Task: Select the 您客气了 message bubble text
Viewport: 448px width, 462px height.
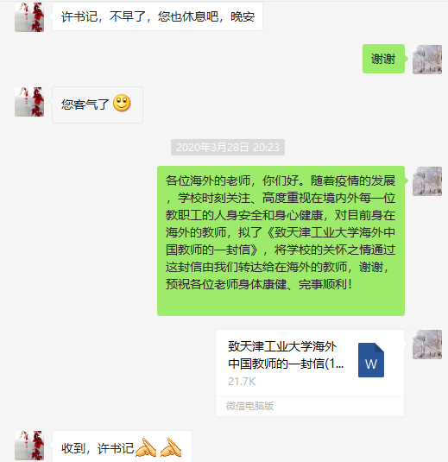Action: [85, 104]
